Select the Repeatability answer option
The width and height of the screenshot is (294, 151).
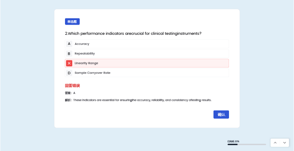pyautogui.click(x=147, y=54)
